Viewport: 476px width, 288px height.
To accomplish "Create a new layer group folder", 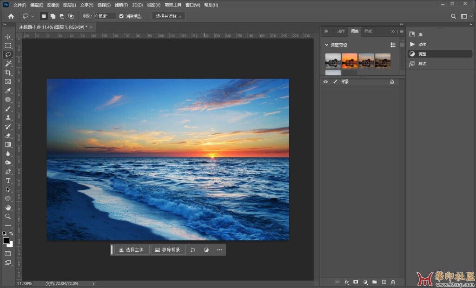I will point(375,282).
